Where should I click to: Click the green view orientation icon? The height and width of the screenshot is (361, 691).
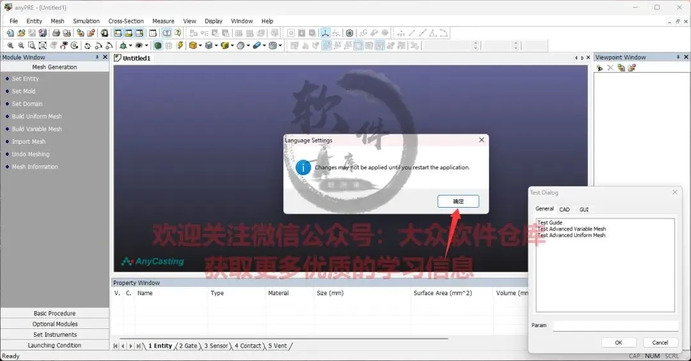(122, 45)
